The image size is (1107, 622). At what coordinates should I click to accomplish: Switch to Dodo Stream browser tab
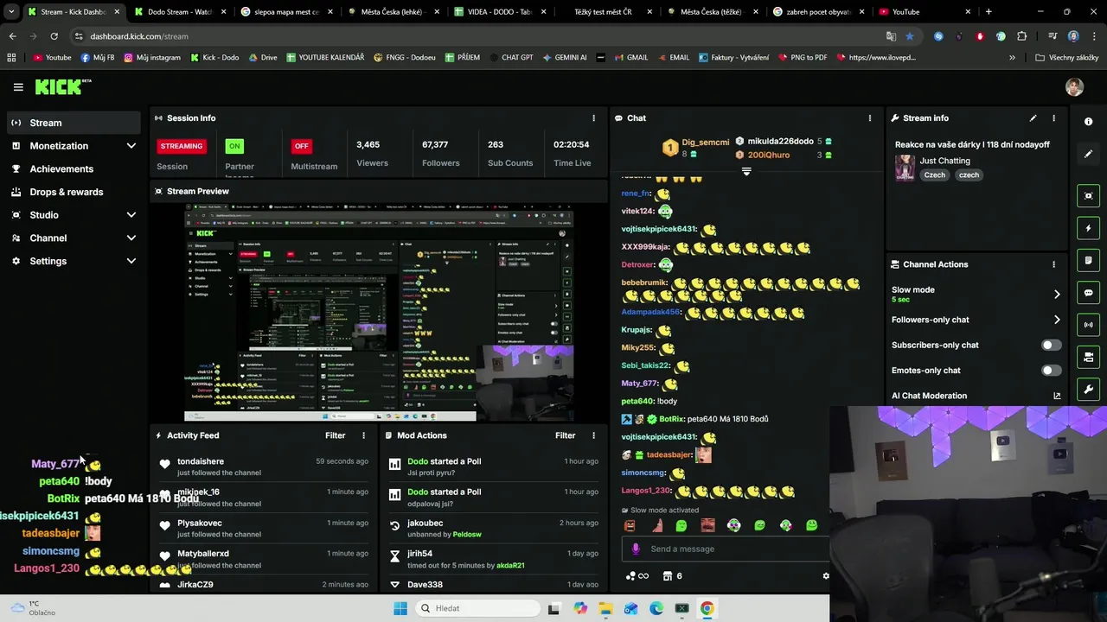(x=180, y=12)
